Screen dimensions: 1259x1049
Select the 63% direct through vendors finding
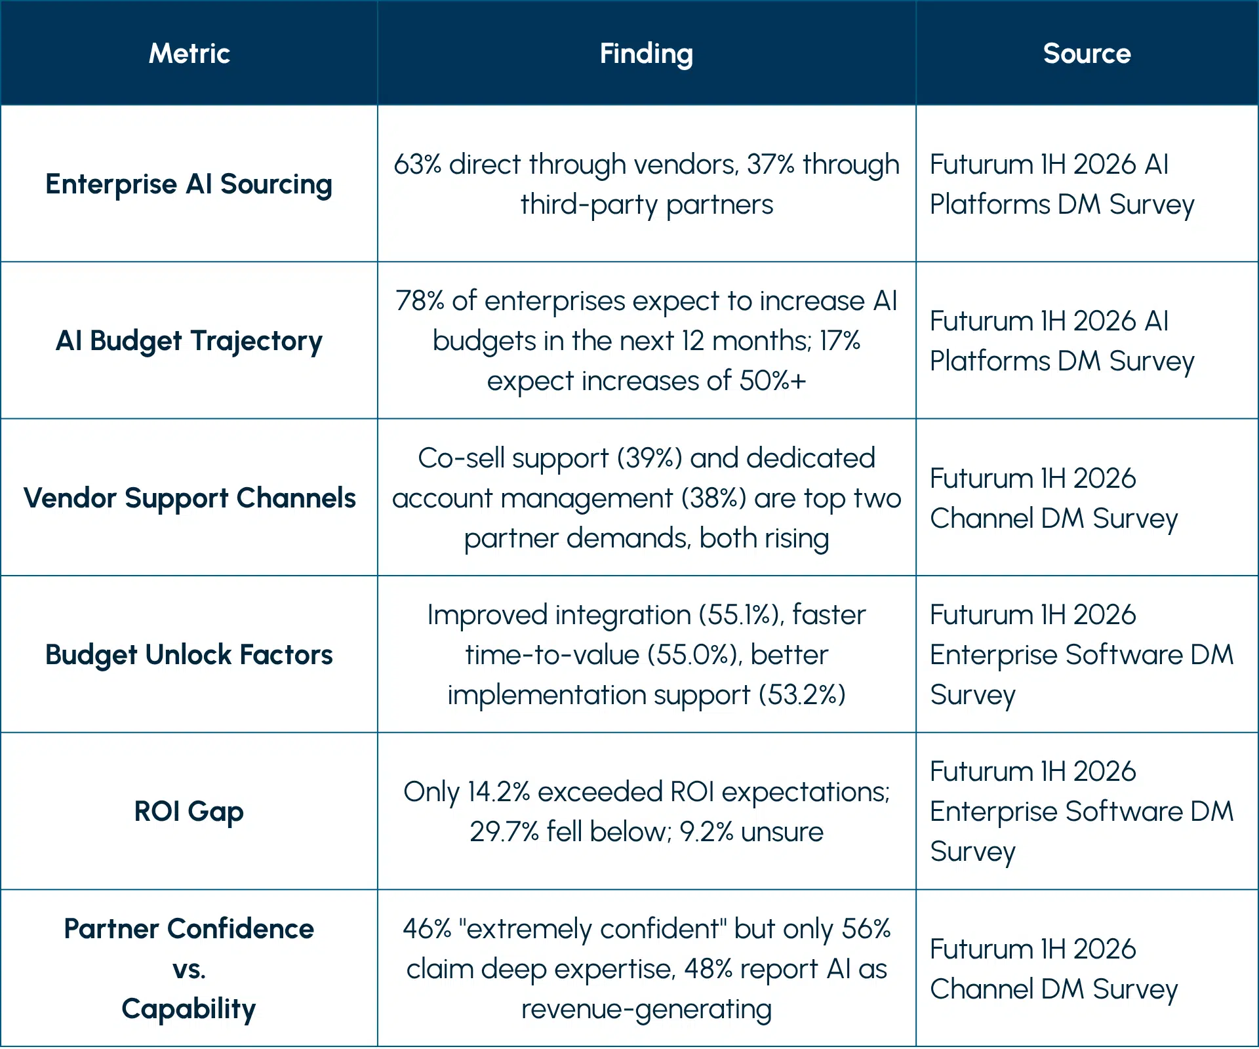tap(646, 184)
